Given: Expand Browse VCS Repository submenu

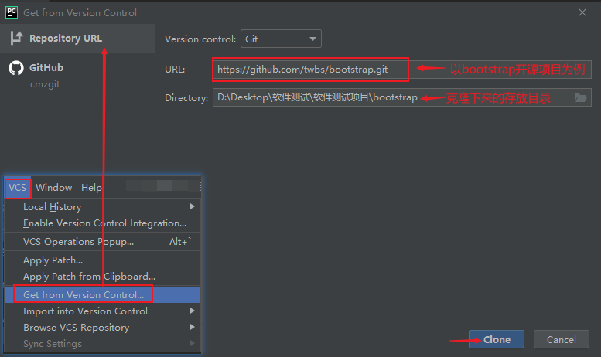Looking at the screenshot, I should point(102,328).
